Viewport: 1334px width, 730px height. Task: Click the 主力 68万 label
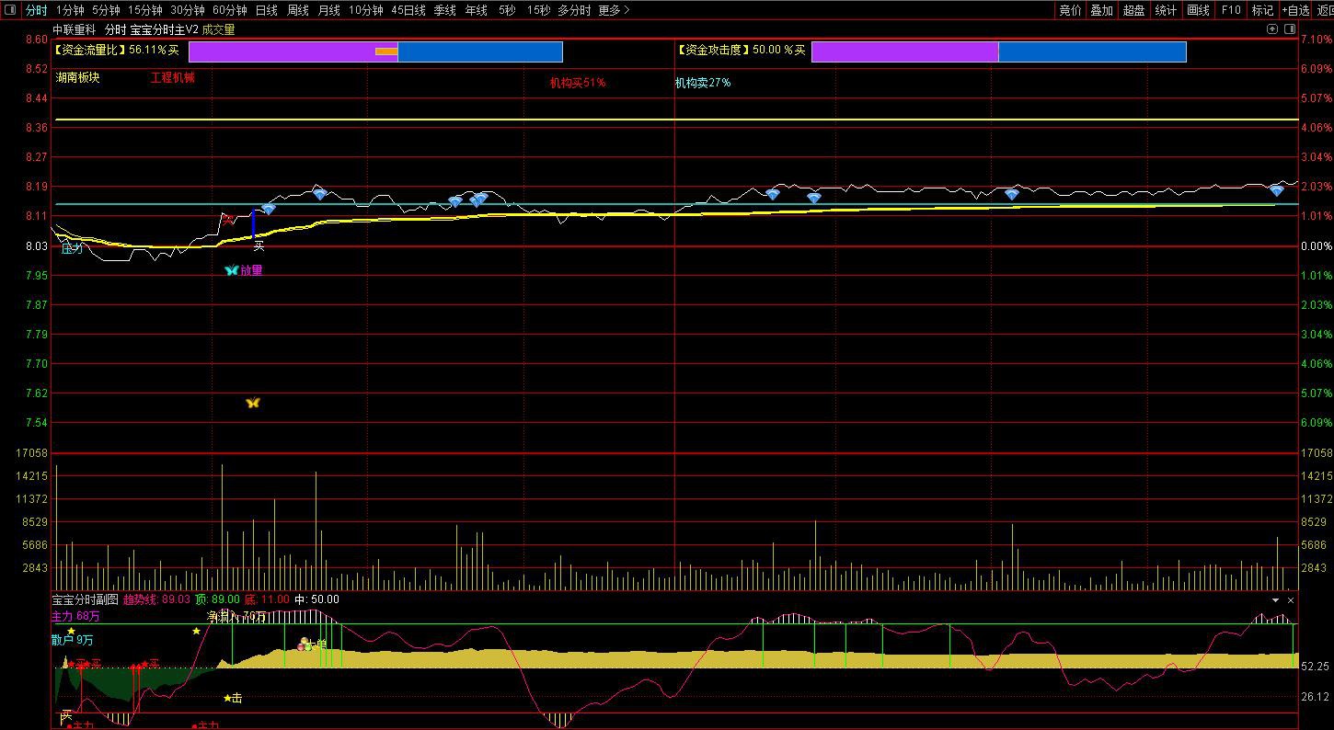pyautogui.click(x=75, y=616)
